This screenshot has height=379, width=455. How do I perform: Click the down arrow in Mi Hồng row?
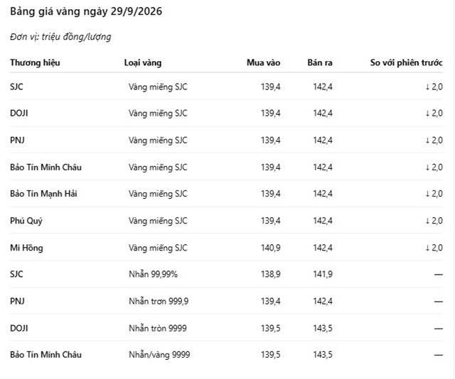coord(427,248)
